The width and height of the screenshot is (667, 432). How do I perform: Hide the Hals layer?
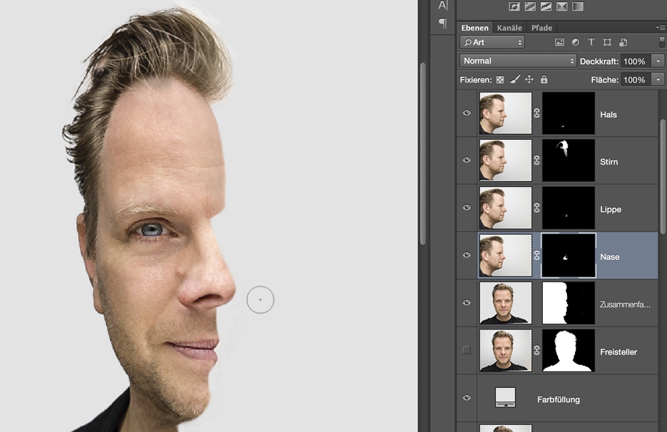467,113
